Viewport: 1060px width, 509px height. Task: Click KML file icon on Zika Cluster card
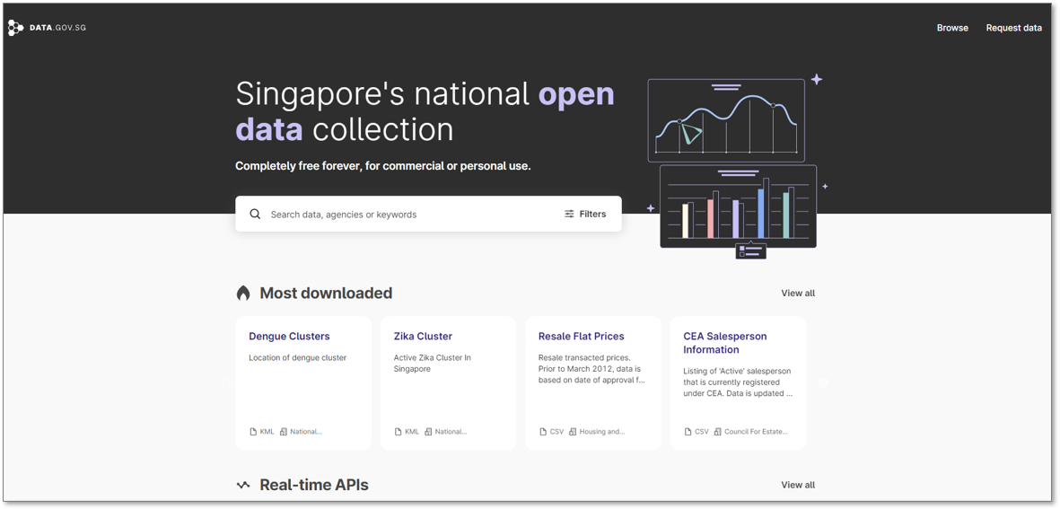(x=399, y=431)
